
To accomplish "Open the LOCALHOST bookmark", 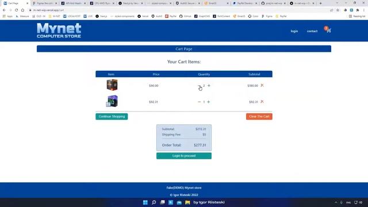I will point(72,16).
